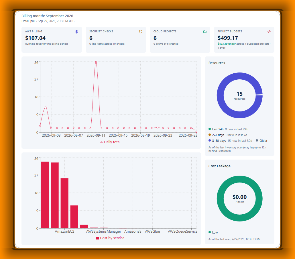Click the "Resources" panel title
The height and width of the screenshot is (259, 295).
click(x=217, y=63)
